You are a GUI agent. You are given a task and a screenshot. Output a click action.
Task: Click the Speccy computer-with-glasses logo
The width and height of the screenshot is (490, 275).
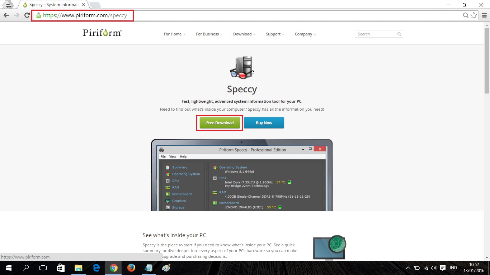pyautogui.click(x=242, y=67)
